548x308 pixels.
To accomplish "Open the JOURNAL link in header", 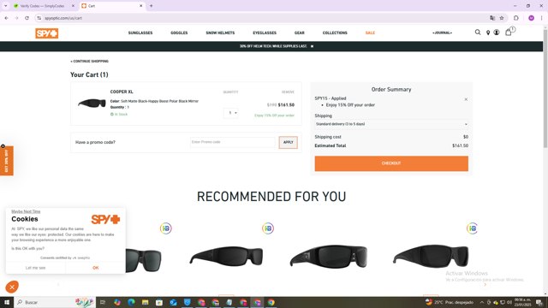I will [x=442, y=33].
